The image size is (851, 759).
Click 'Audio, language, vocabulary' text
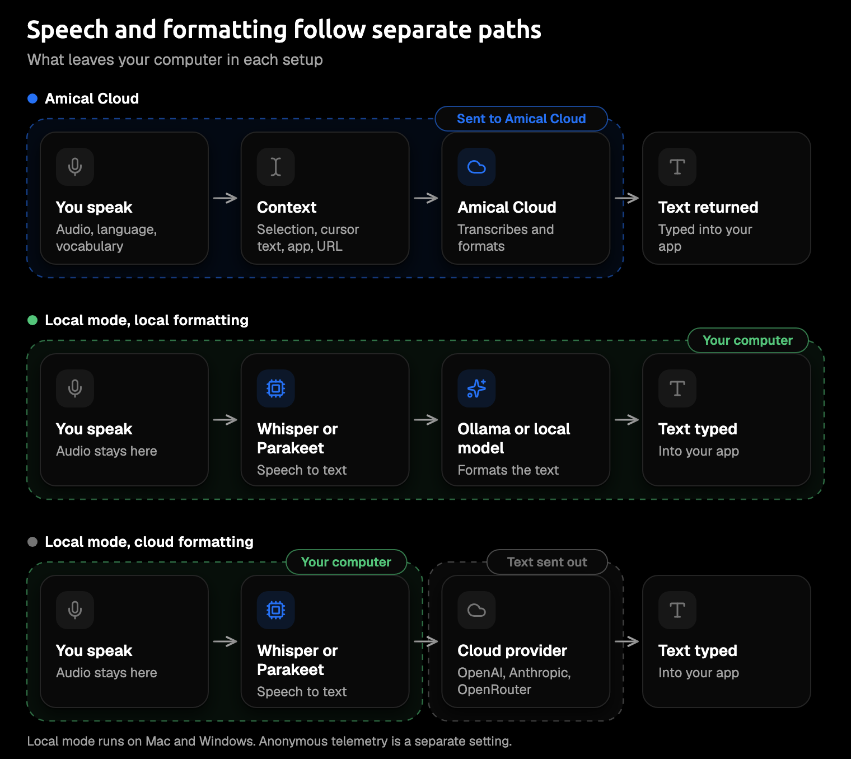coord(106,238)
